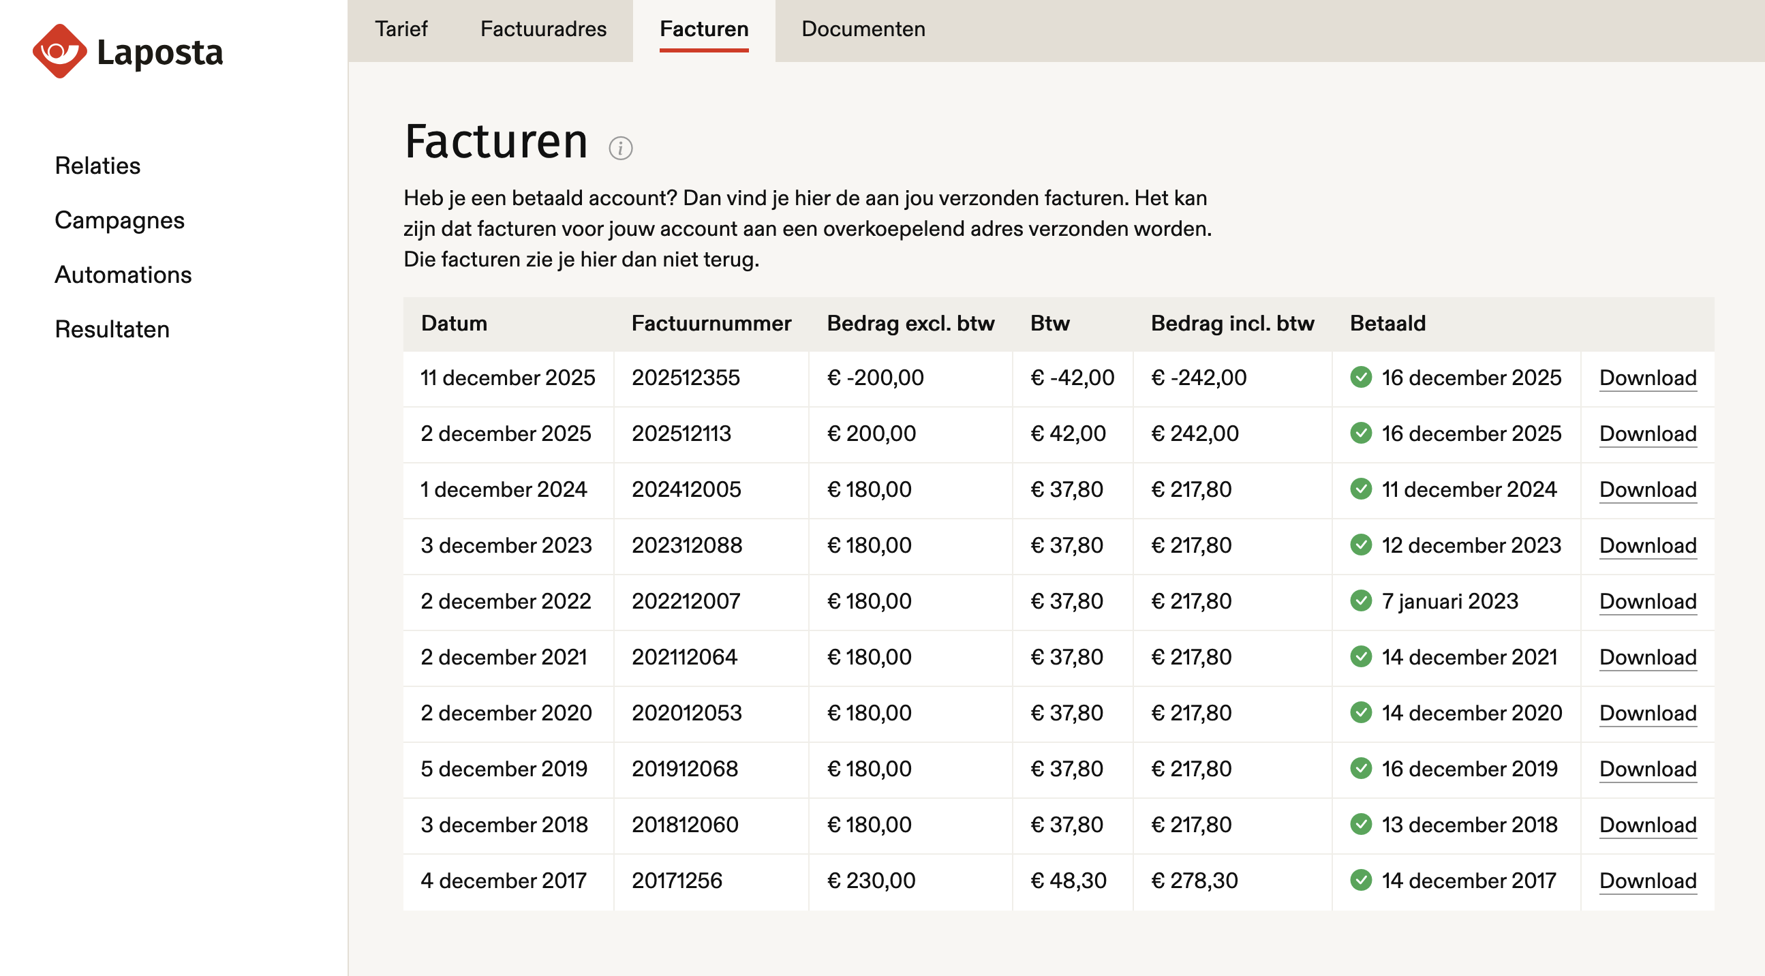Click the Datum column header
The width and height of the screenshot is (1765, 976).
pyautogui.click(x=454, y=324)
